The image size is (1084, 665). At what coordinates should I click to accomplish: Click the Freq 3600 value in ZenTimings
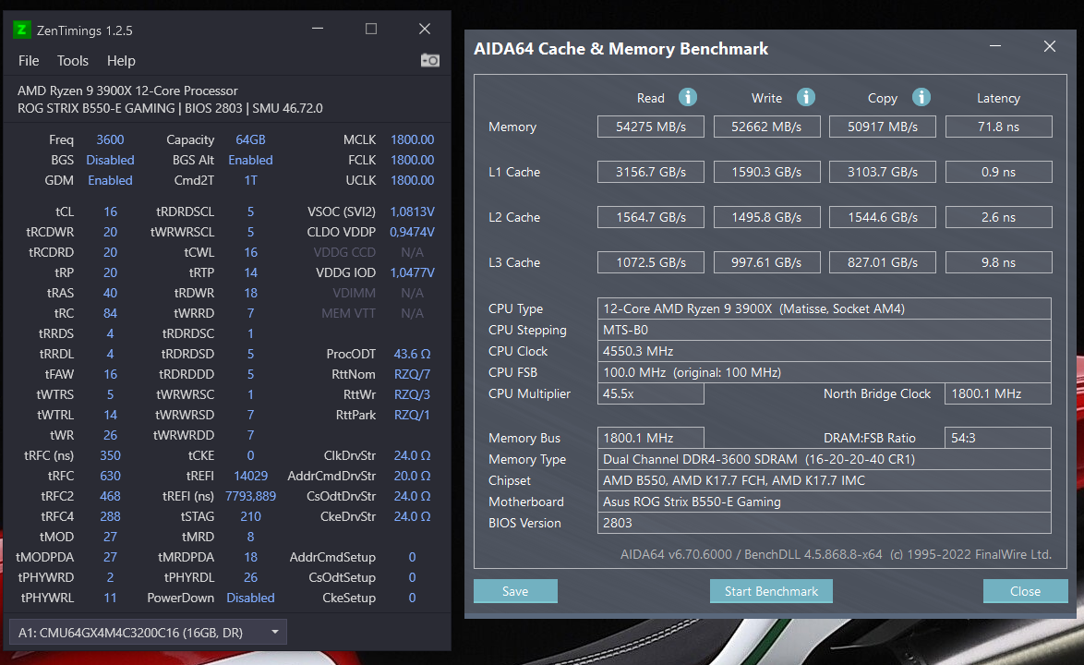[110, 139]
